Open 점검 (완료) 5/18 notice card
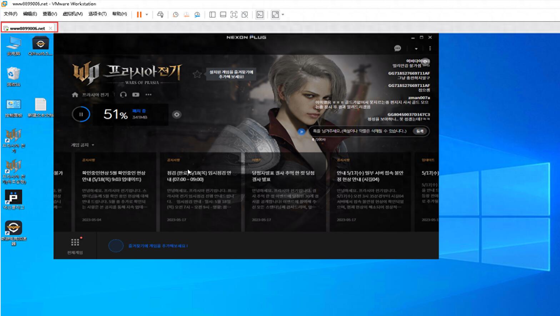 pyautogui.click(x=200, y=192)
